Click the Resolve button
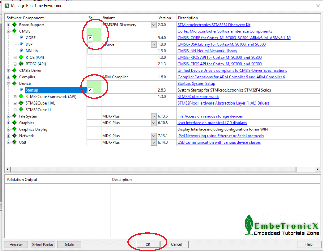Image resolution: width=324 pixels, height=251 pixels. click(16, 244)
